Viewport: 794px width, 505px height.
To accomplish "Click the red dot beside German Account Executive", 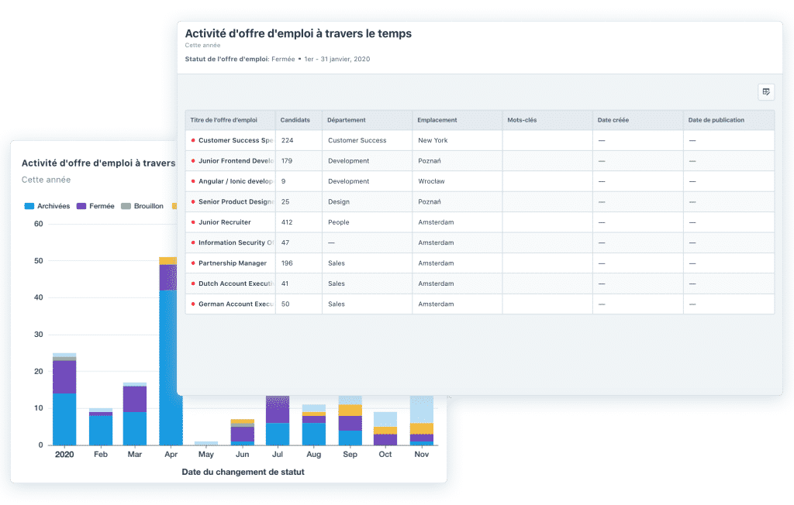I will click(193, 304).
